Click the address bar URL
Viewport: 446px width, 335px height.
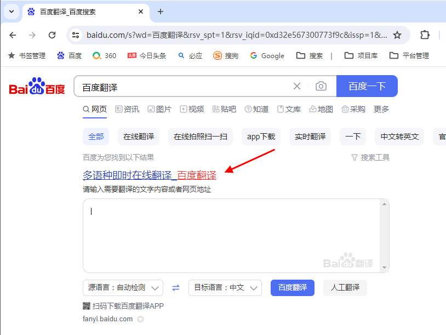tap(237, 35)
